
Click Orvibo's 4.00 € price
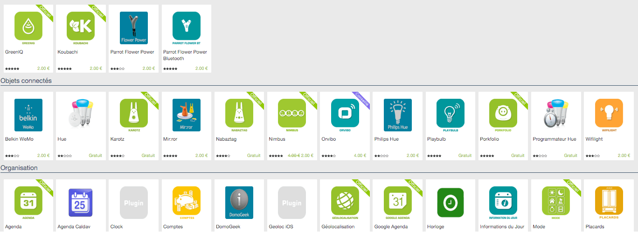[360, 156]
